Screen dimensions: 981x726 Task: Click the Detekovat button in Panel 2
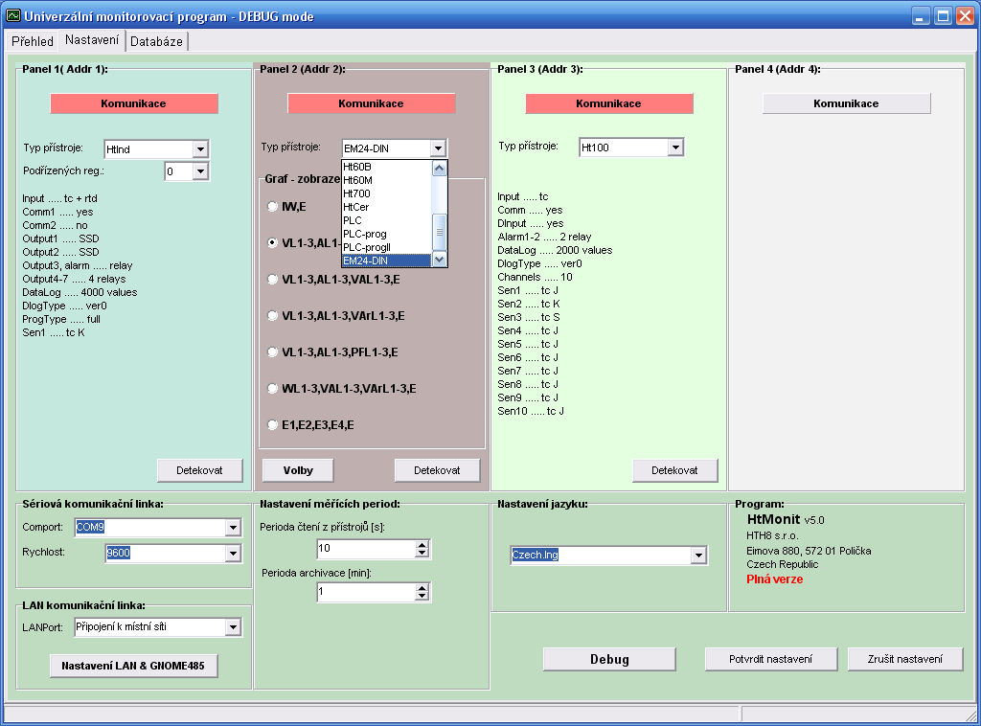pos(437,470)
